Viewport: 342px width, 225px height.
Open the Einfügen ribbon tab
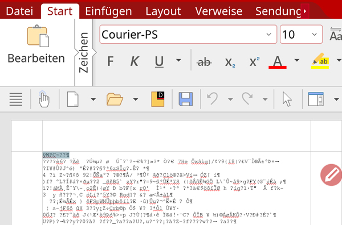coord(108,11)
